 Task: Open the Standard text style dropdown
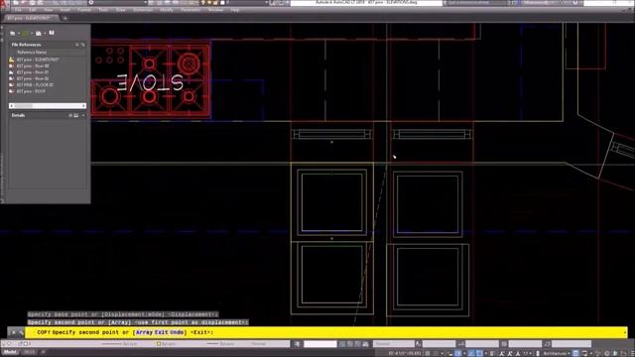(x=394, y=344)
